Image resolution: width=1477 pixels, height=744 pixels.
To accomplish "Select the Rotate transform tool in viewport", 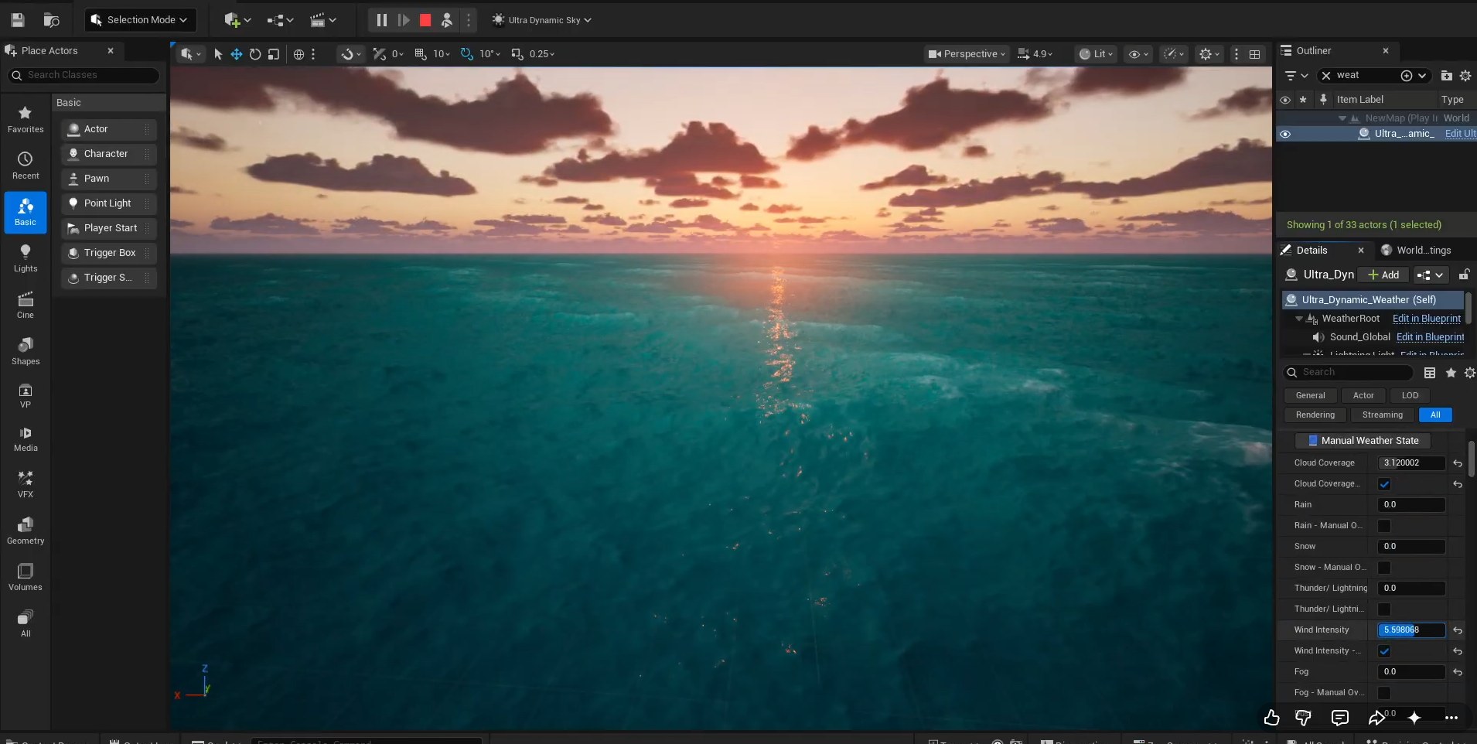I will (255, 54).
